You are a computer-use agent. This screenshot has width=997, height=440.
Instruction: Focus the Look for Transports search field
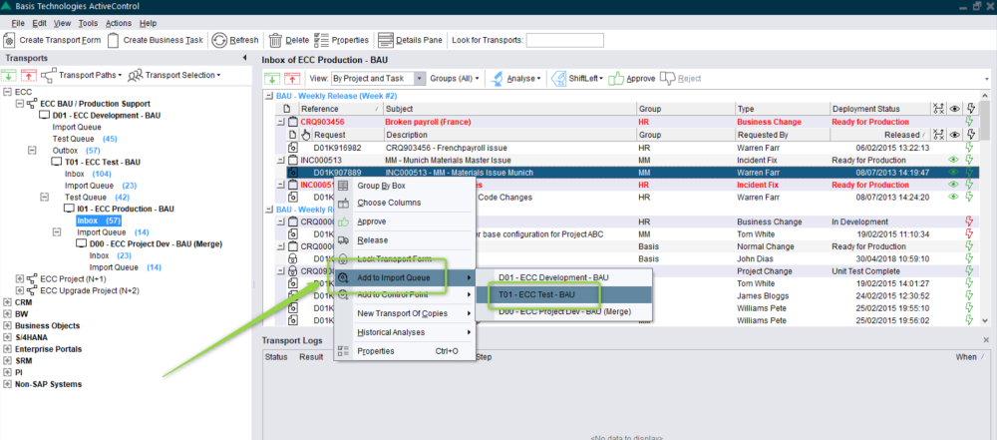(564, 40)
